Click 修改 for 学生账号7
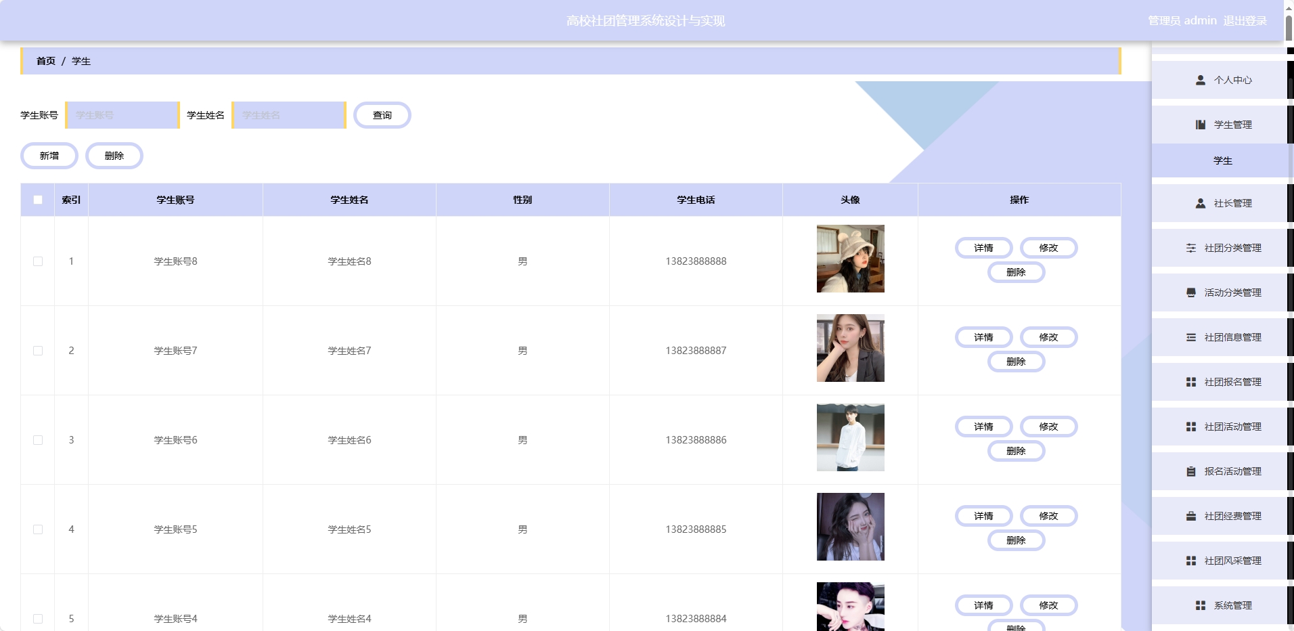 1048,337
